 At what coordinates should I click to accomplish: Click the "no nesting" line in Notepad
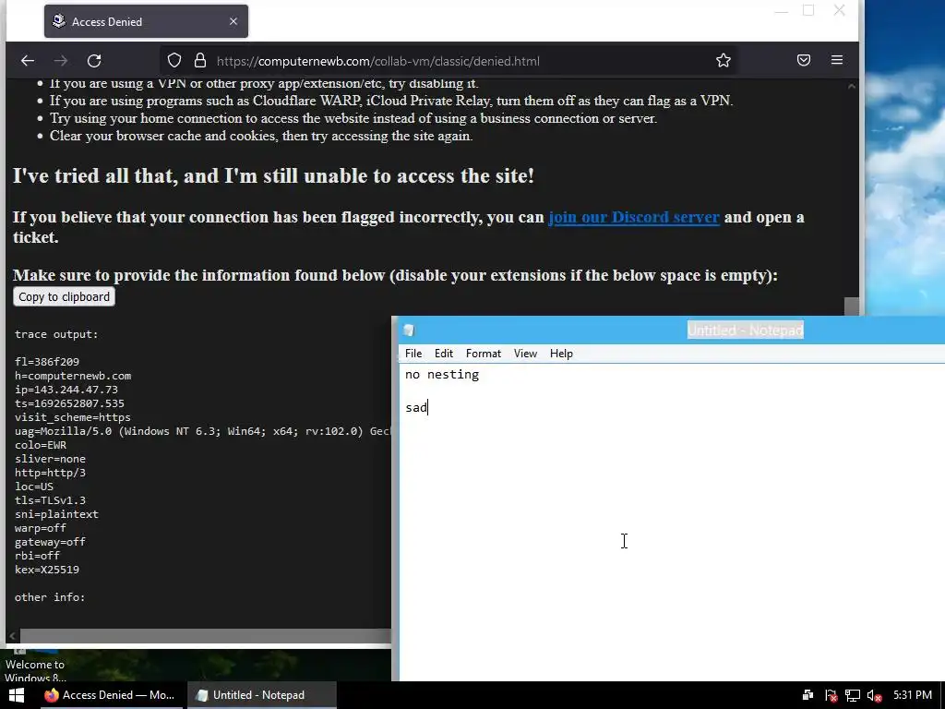pos(442,375)
